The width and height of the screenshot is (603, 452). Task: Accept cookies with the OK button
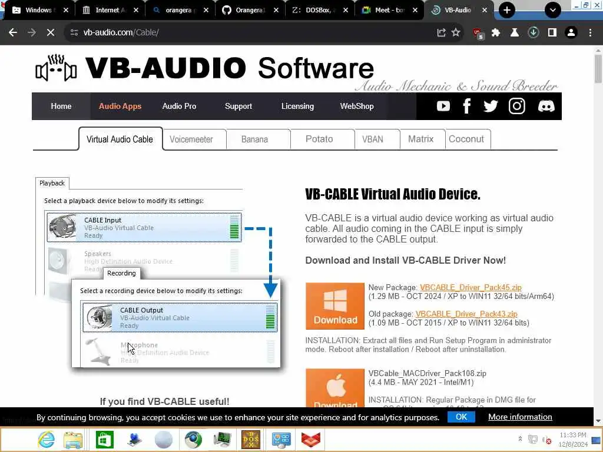coord(461,417)
